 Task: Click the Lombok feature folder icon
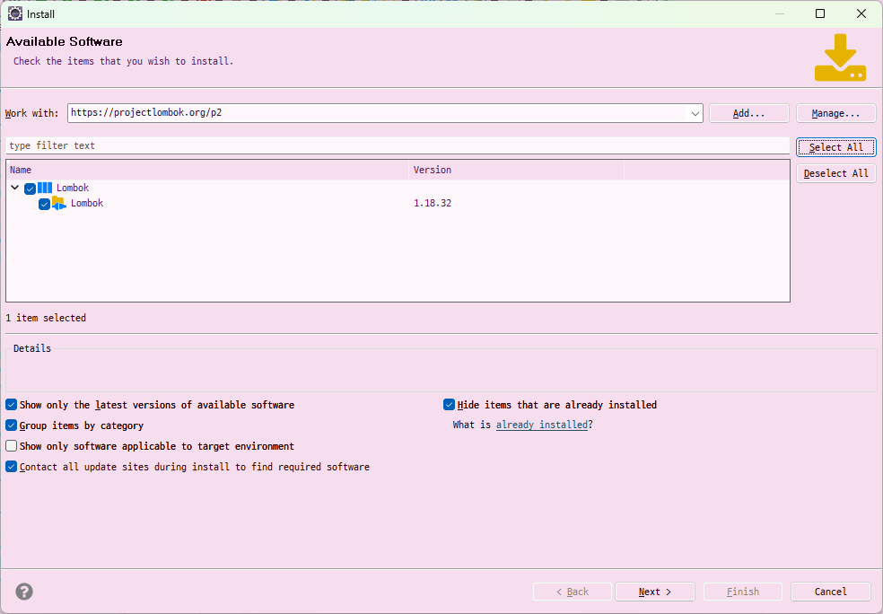coord(59,203)
